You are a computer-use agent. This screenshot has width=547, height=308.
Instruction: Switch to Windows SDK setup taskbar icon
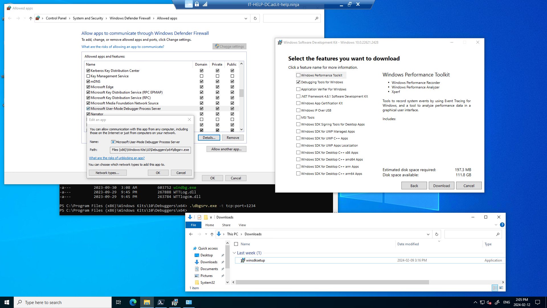tap(175, 302)
